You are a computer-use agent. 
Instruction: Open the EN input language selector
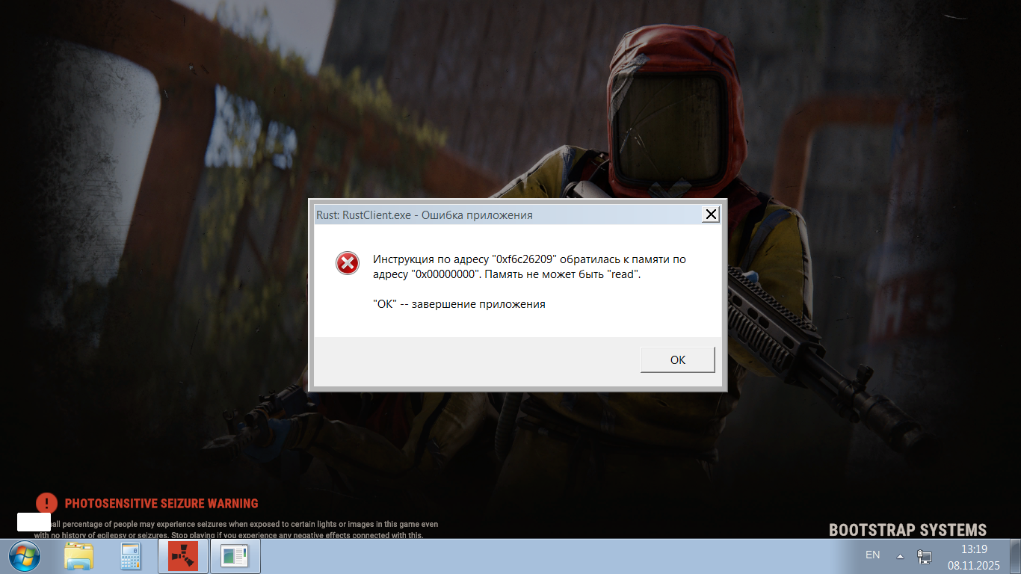click(x=872, y=555)
